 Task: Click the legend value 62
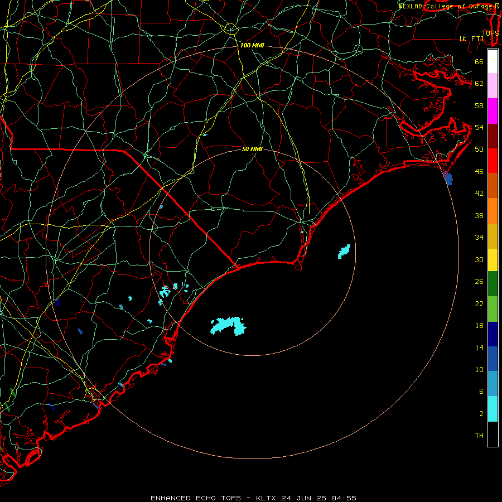(x=479, y=84)
